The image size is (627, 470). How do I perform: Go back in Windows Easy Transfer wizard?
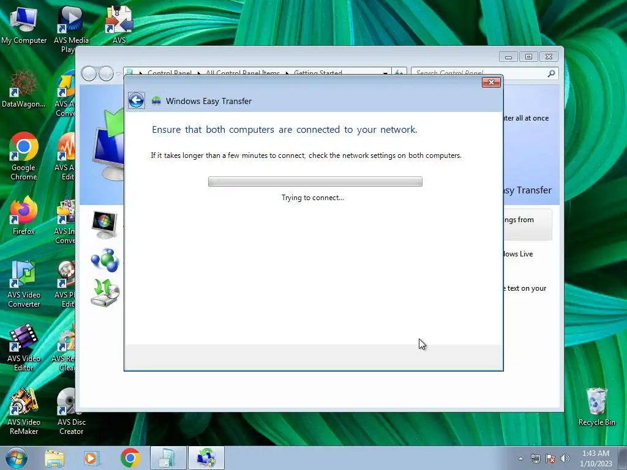click(x=137, y=100)
